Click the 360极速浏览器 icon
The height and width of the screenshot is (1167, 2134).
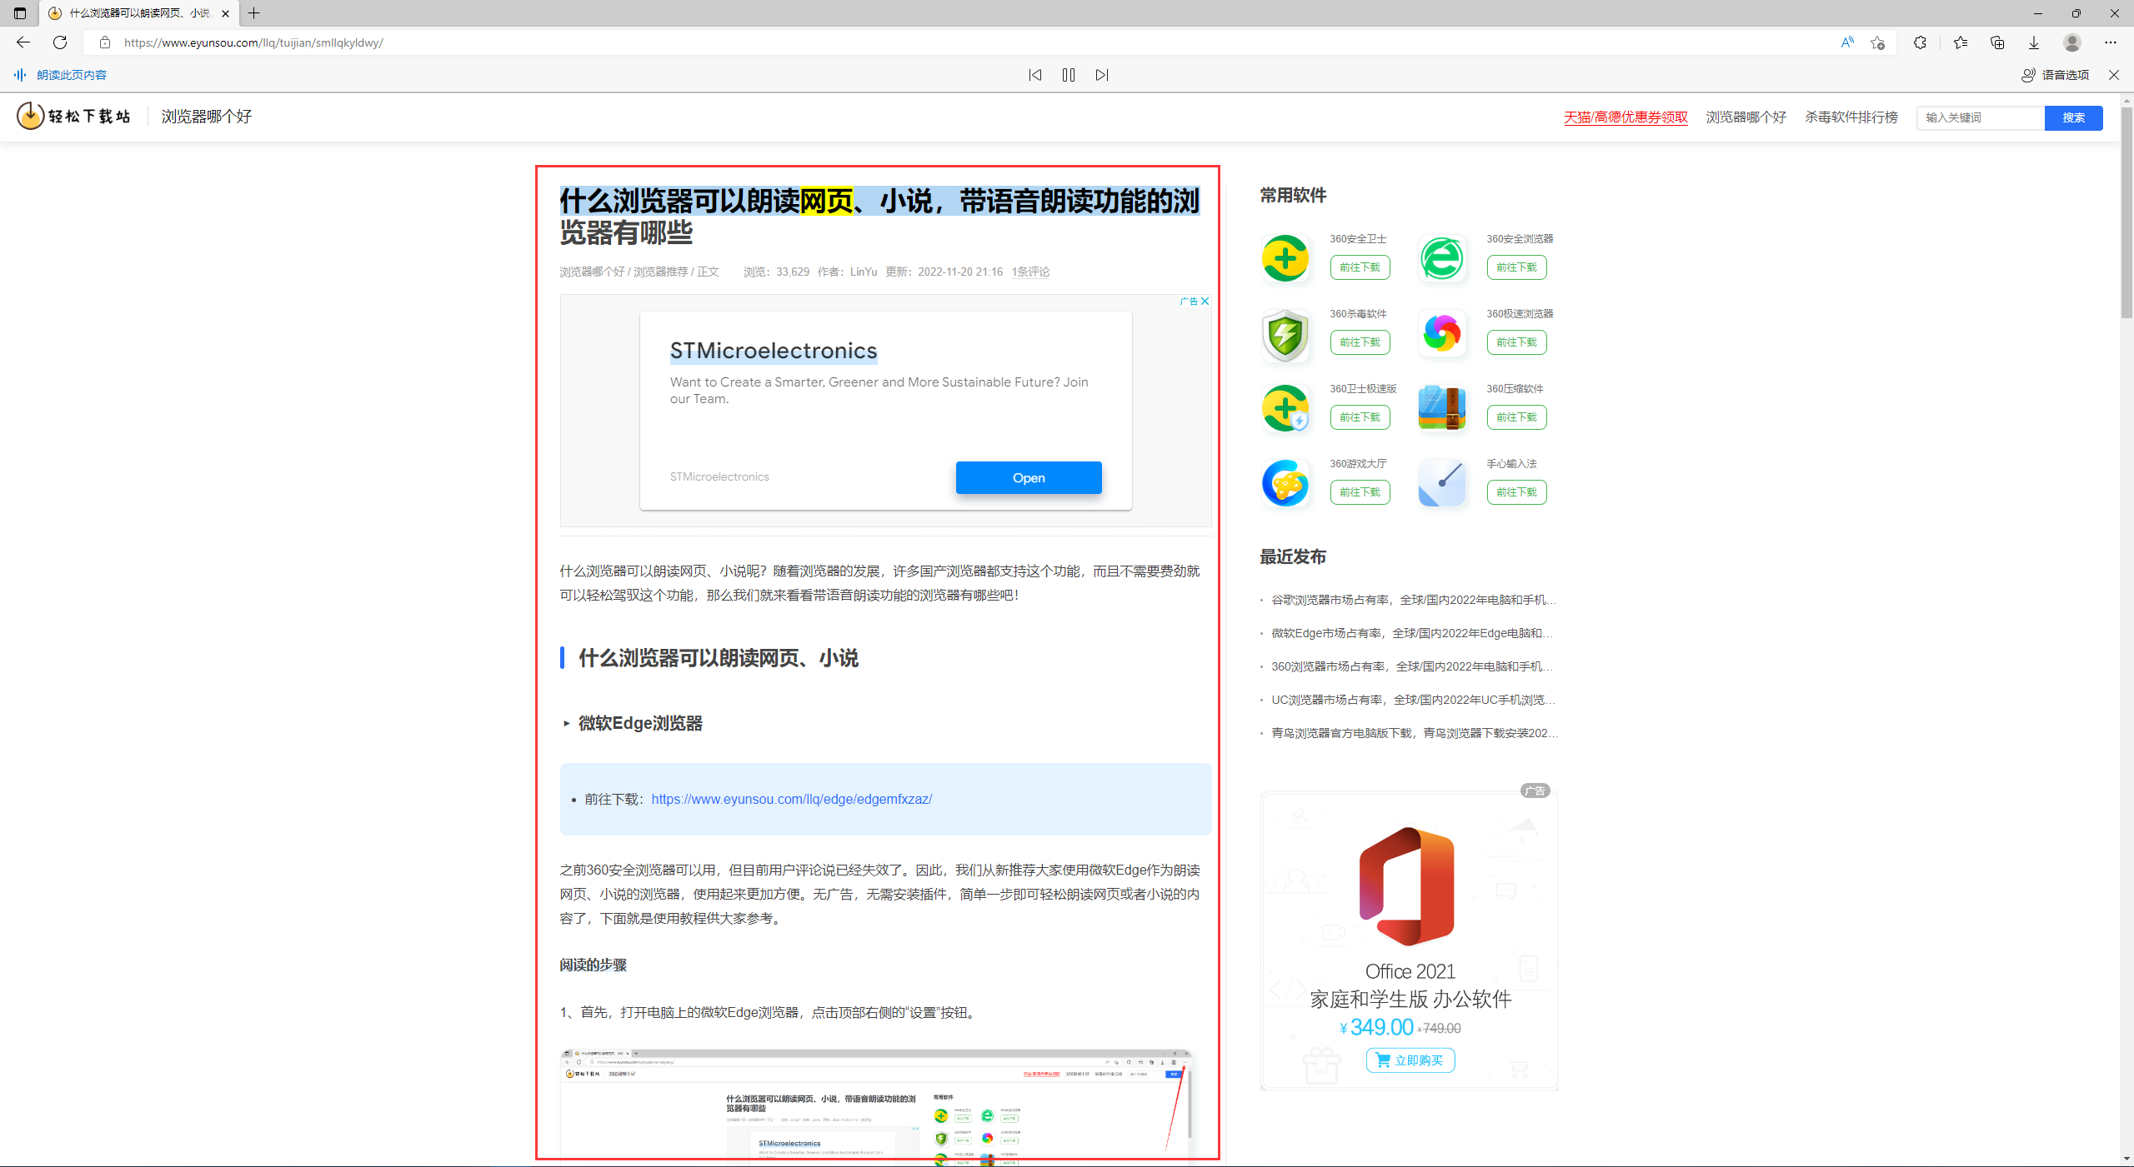1442,333
